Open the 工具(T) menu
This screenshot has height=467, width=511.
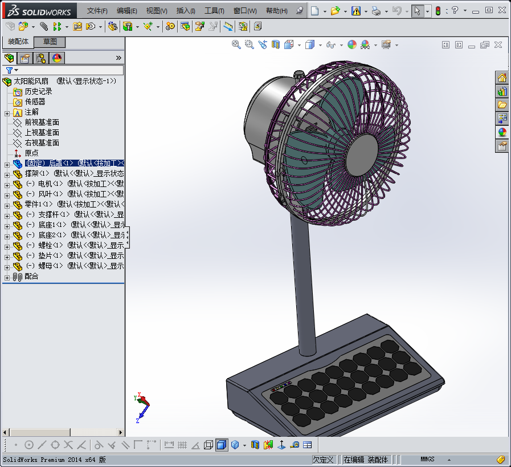pyautogui.click(x=214, y=11)
